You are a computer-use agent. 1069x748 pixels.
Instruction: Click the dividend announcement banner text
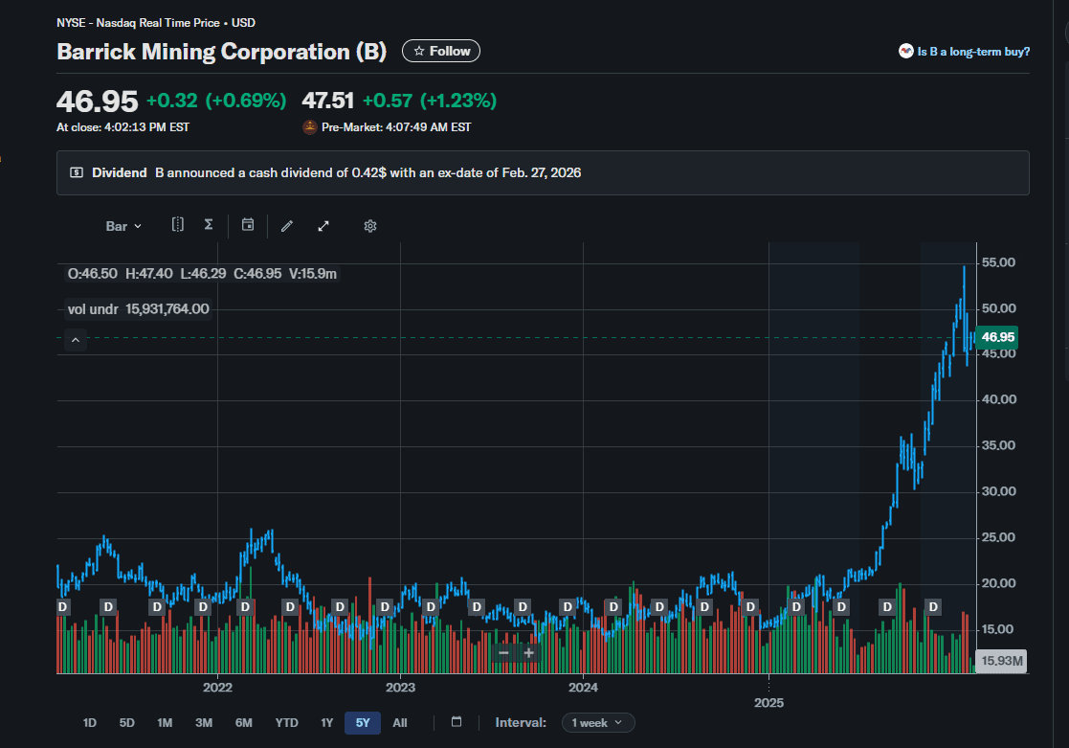[368, 172]
